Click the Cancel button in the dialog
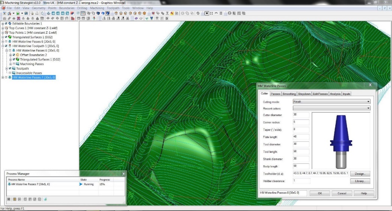392x211 pixels. point(342,193)
